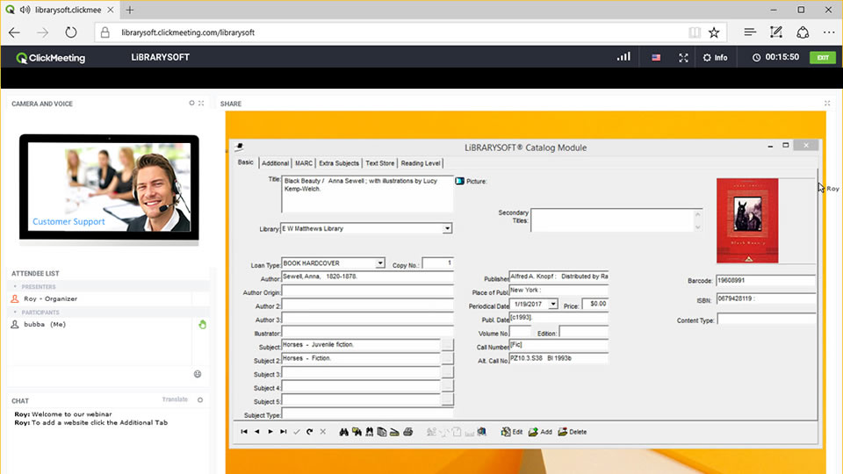Open chat settings gear icon
Image resolution: width=843 pixels, height=474 pixels.
point(200,400)
